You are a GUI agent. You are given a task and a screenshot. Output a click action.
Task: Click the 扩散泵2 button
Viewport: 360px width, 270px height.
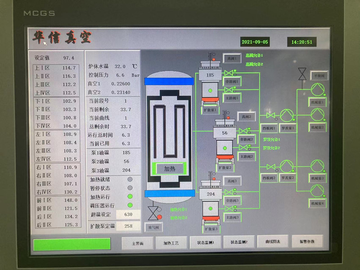(x=225, y=167)
